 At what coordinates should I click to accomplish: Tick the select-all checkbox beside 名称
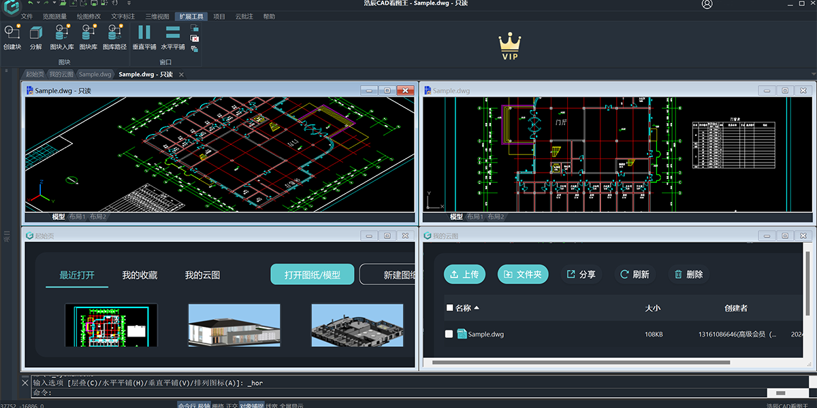tap(449, 308)
